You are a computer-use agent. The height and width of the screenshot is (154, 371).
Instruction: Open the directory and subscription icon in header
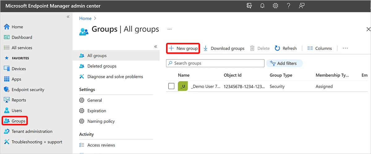point(249,6)
